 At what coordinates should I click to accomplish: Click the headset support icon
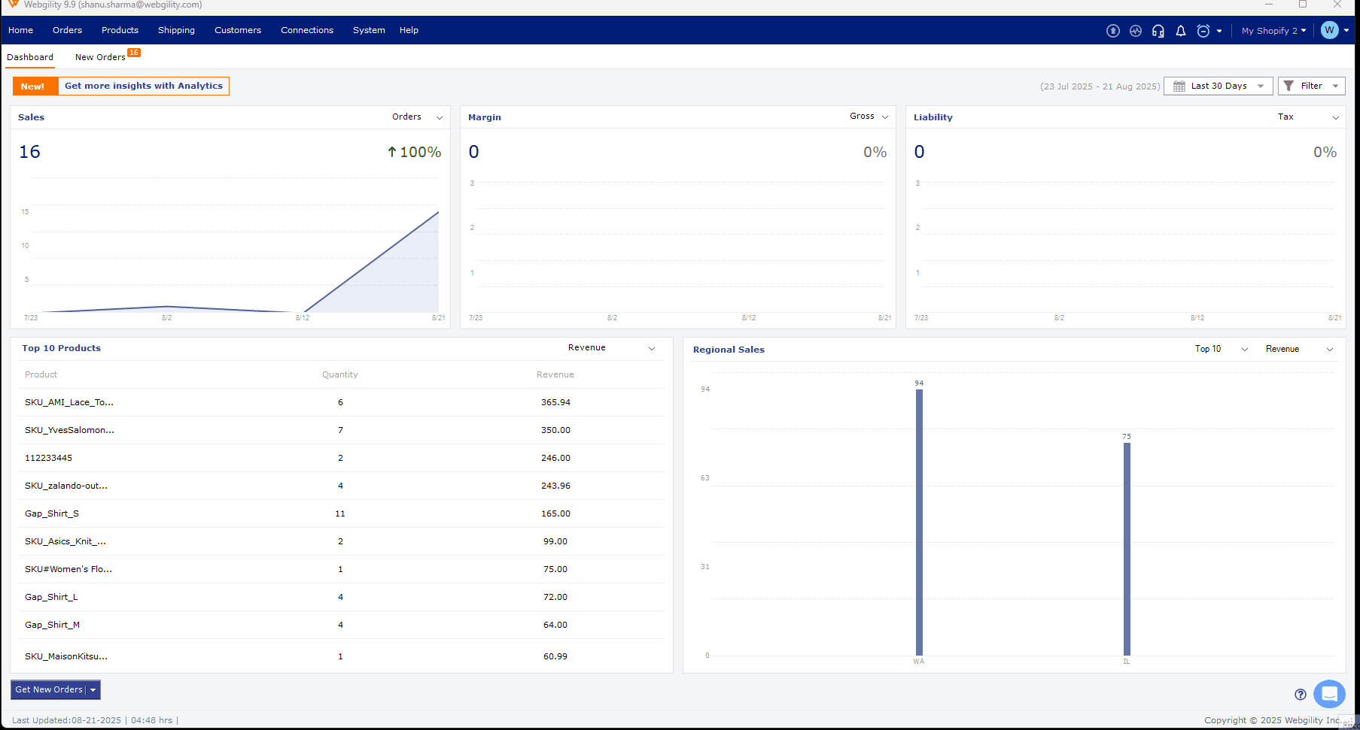coord(1158,31)
